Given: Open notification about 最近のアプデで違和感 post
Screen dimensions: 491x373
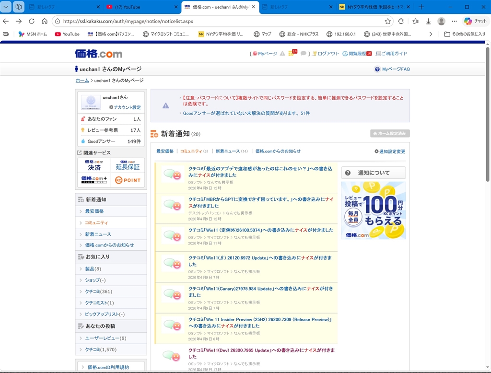Looking at the screenshot, I should (x=260, y=172).
